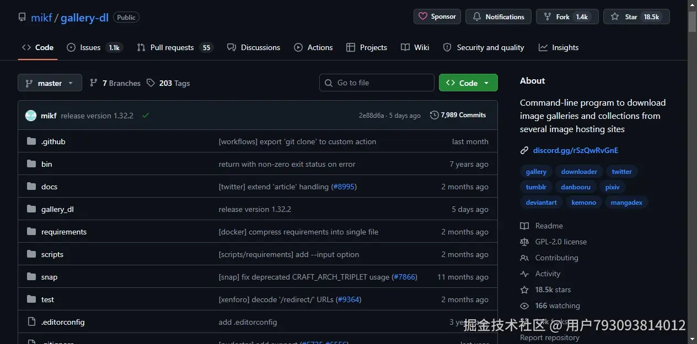This screenshot has height=344, width=697.
Task: Click file icon next to .editorconfig
Action: coord(31,322)
